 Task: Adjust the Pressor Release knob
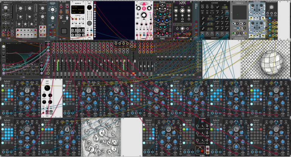click(30, 17)
